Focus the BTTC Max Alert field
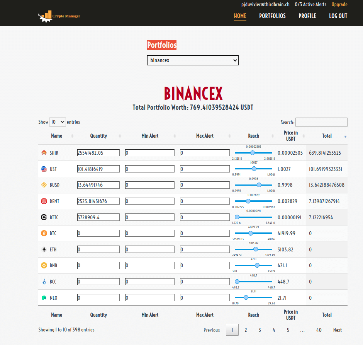This screenshot has width=363, height=345. click(205, 217)
